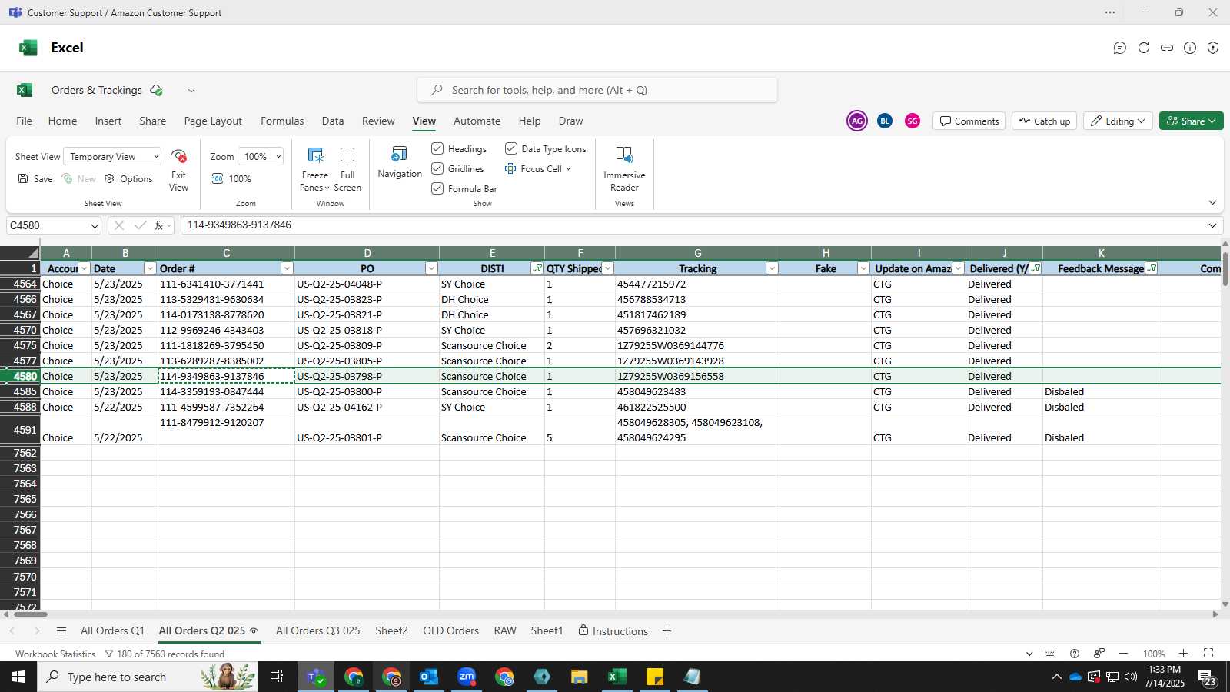Open the Zoom percentage dropdown

[x=261, y=157]
